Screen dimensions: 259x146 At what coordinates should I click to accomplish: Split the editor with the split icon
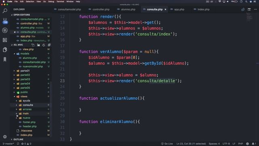249,9
